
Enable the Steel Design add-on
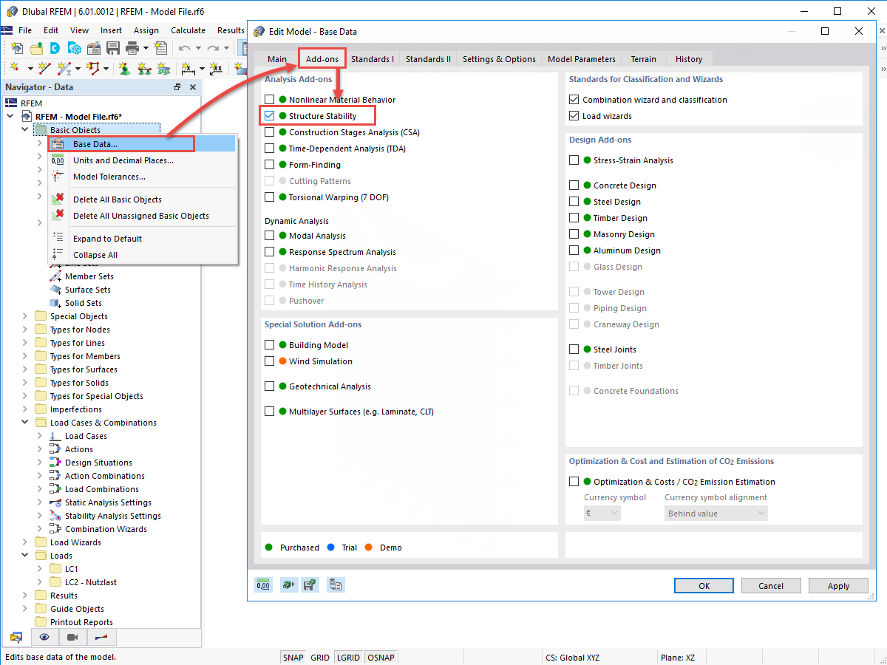(x=574, y=201)
